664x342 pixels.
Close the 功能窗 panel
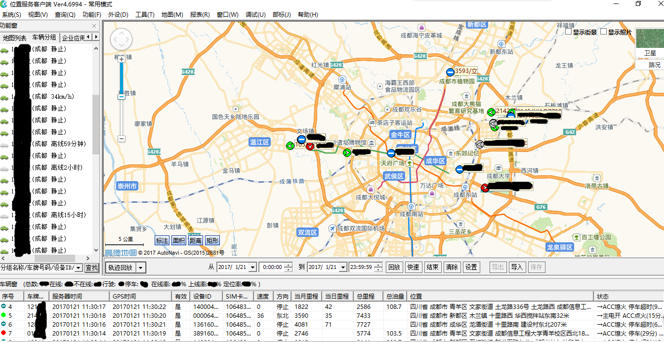click(94, 26)
